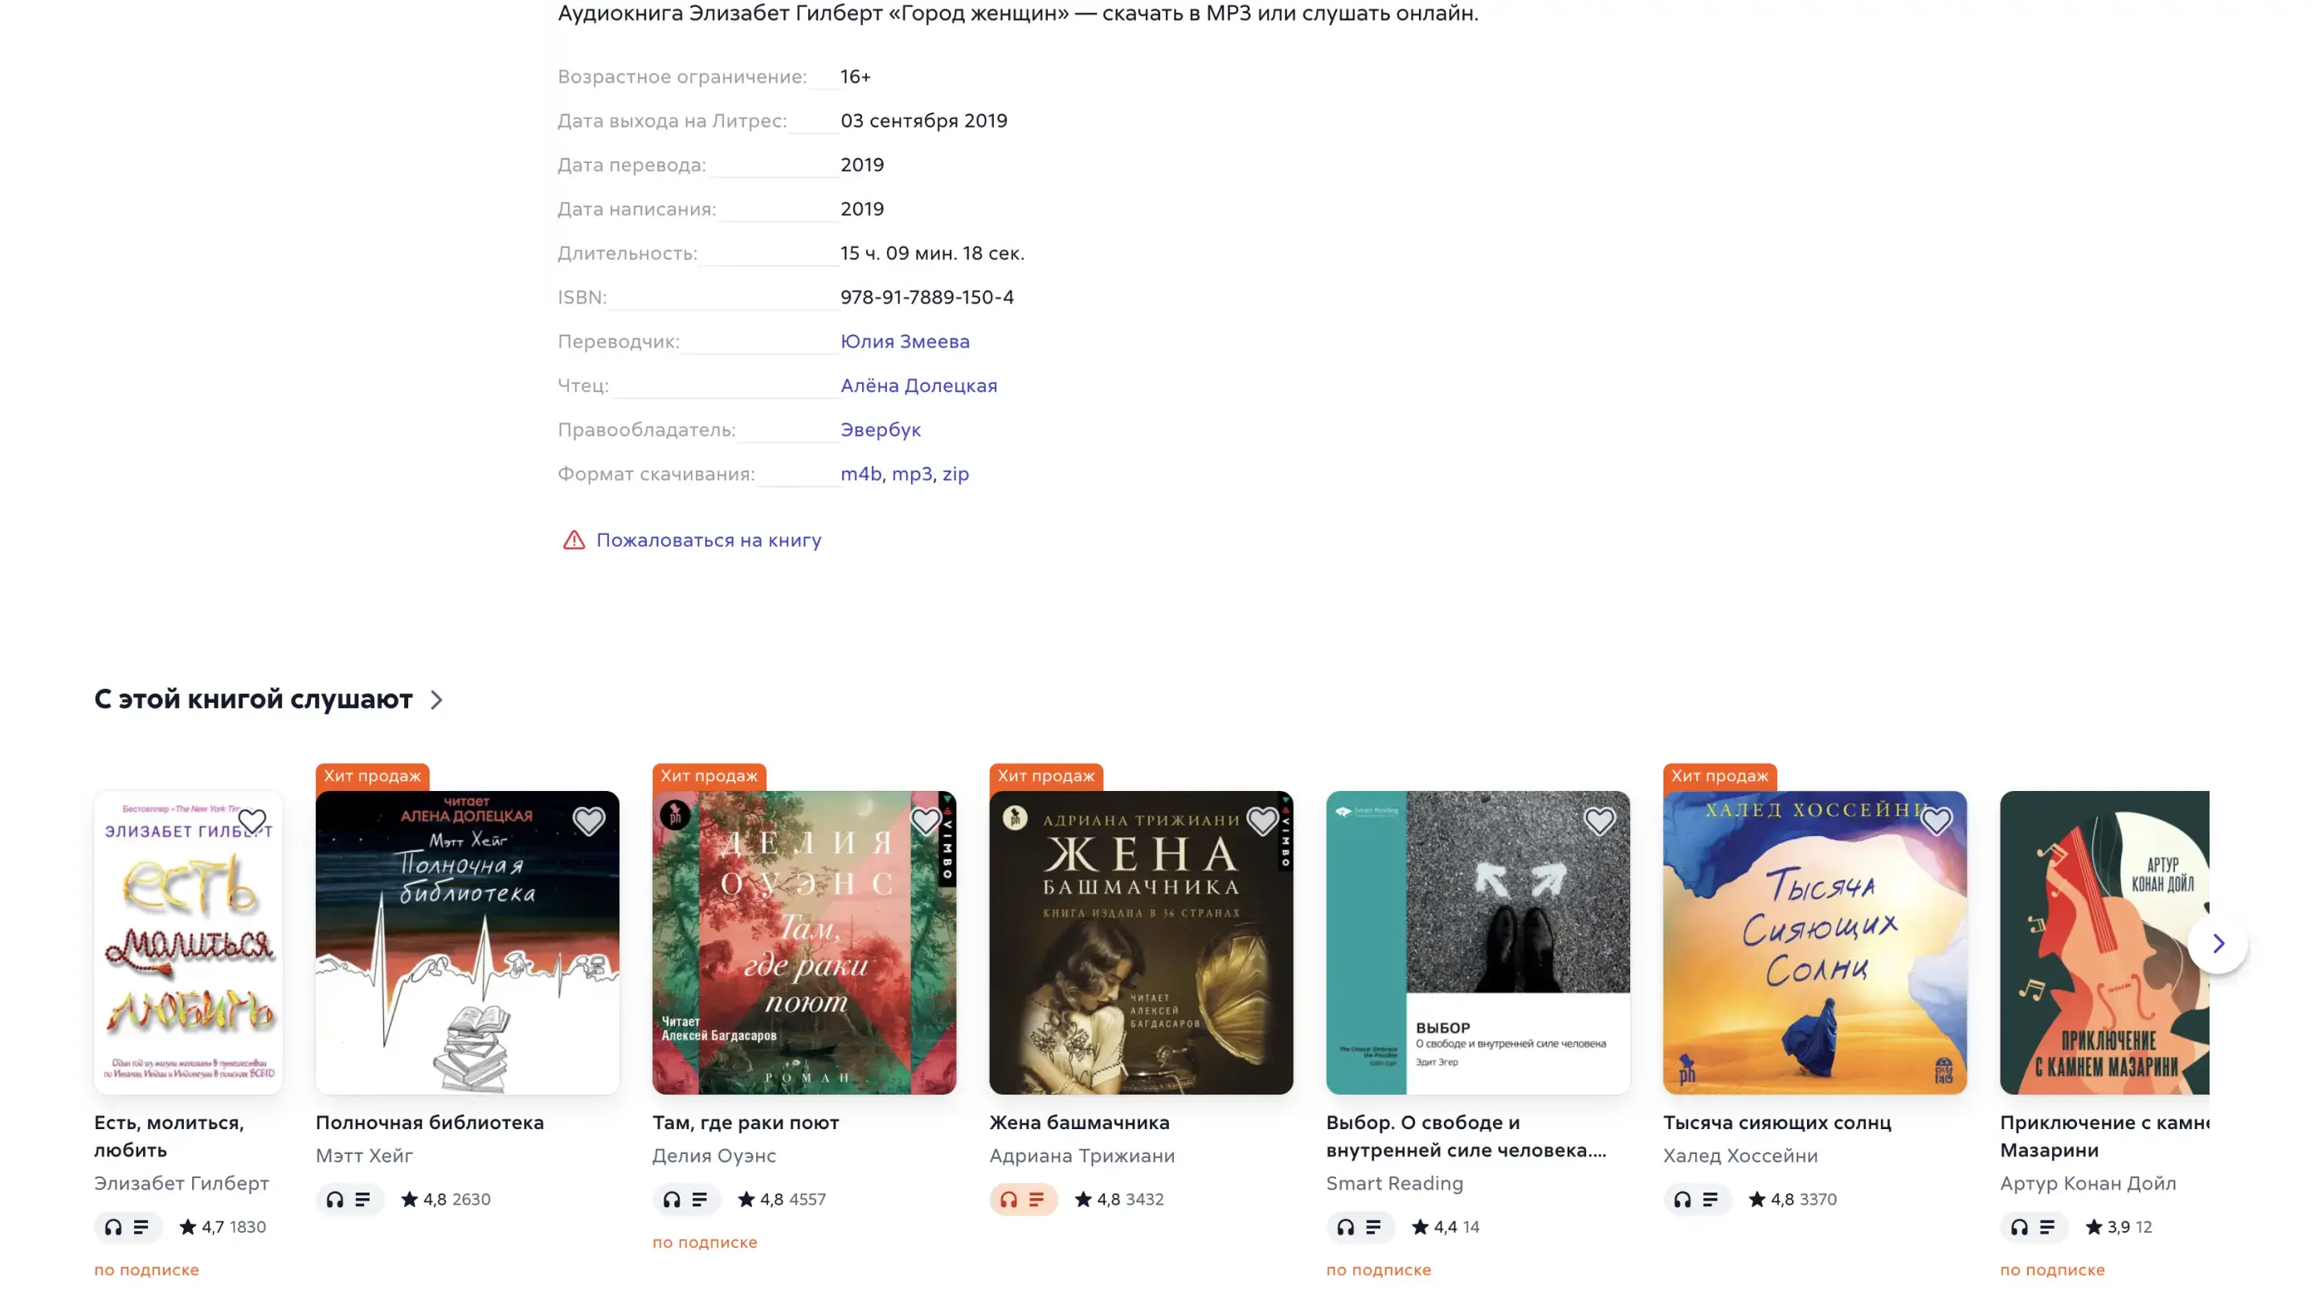The image size is (2314, 1301).
Task: Click the headphones icon under Полночная библиотека
Action: (x=335, y=1200)
